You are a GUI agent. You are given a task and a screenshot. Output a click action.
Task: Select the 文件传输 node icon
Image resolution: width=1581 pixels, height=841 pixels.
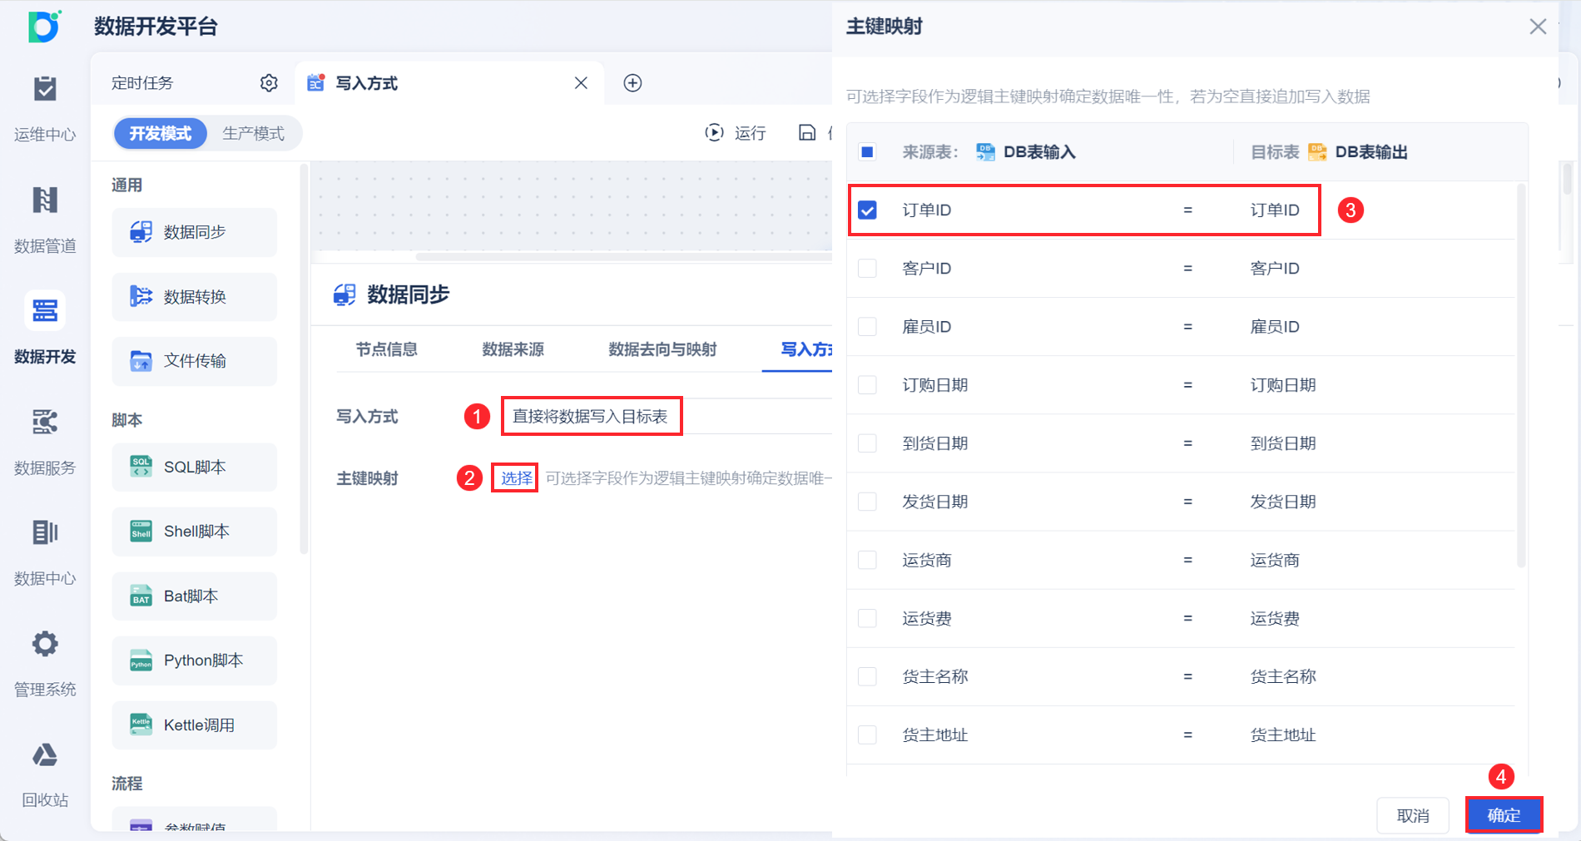[141, 361]
